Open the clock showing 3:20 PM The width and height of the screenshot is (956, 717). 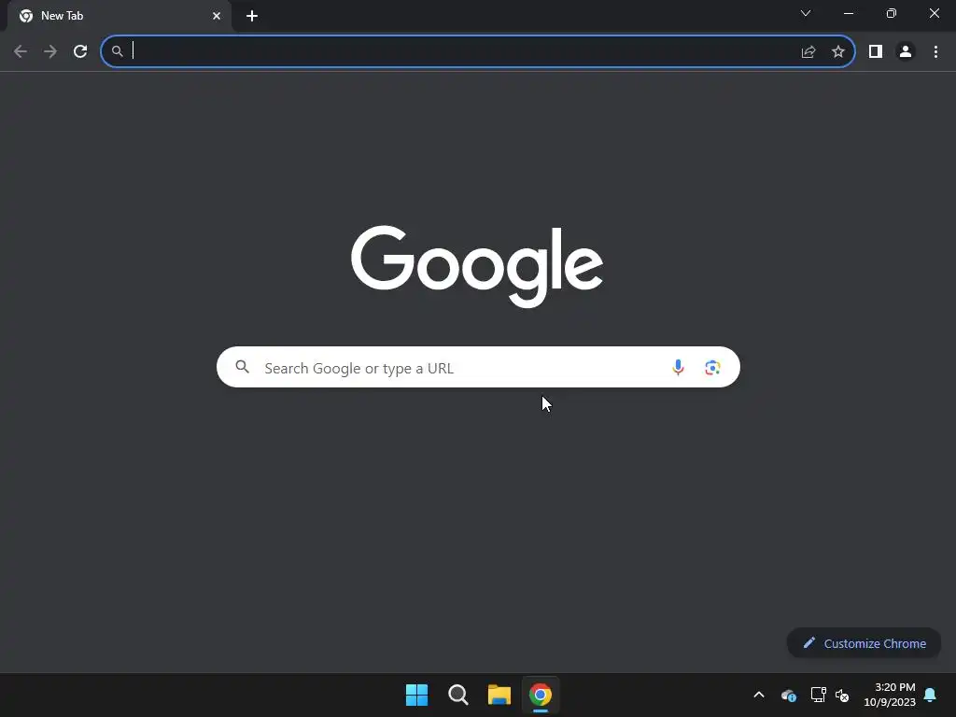click(x=890, y=695)
